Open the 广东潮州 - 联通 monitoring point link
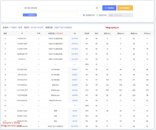Image resolution: width=156 pixels, height=130 pixels. (x=16, y=27)
